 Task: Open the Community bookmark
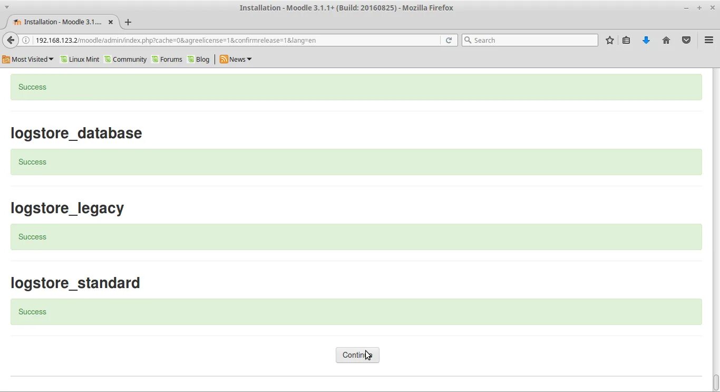[125, 59]
